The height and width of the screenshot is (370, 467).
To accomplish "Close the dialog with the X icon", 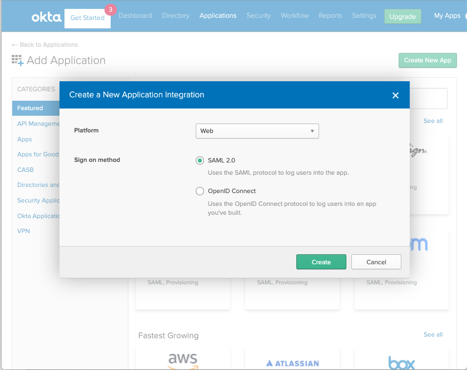I will pos(395,95).
